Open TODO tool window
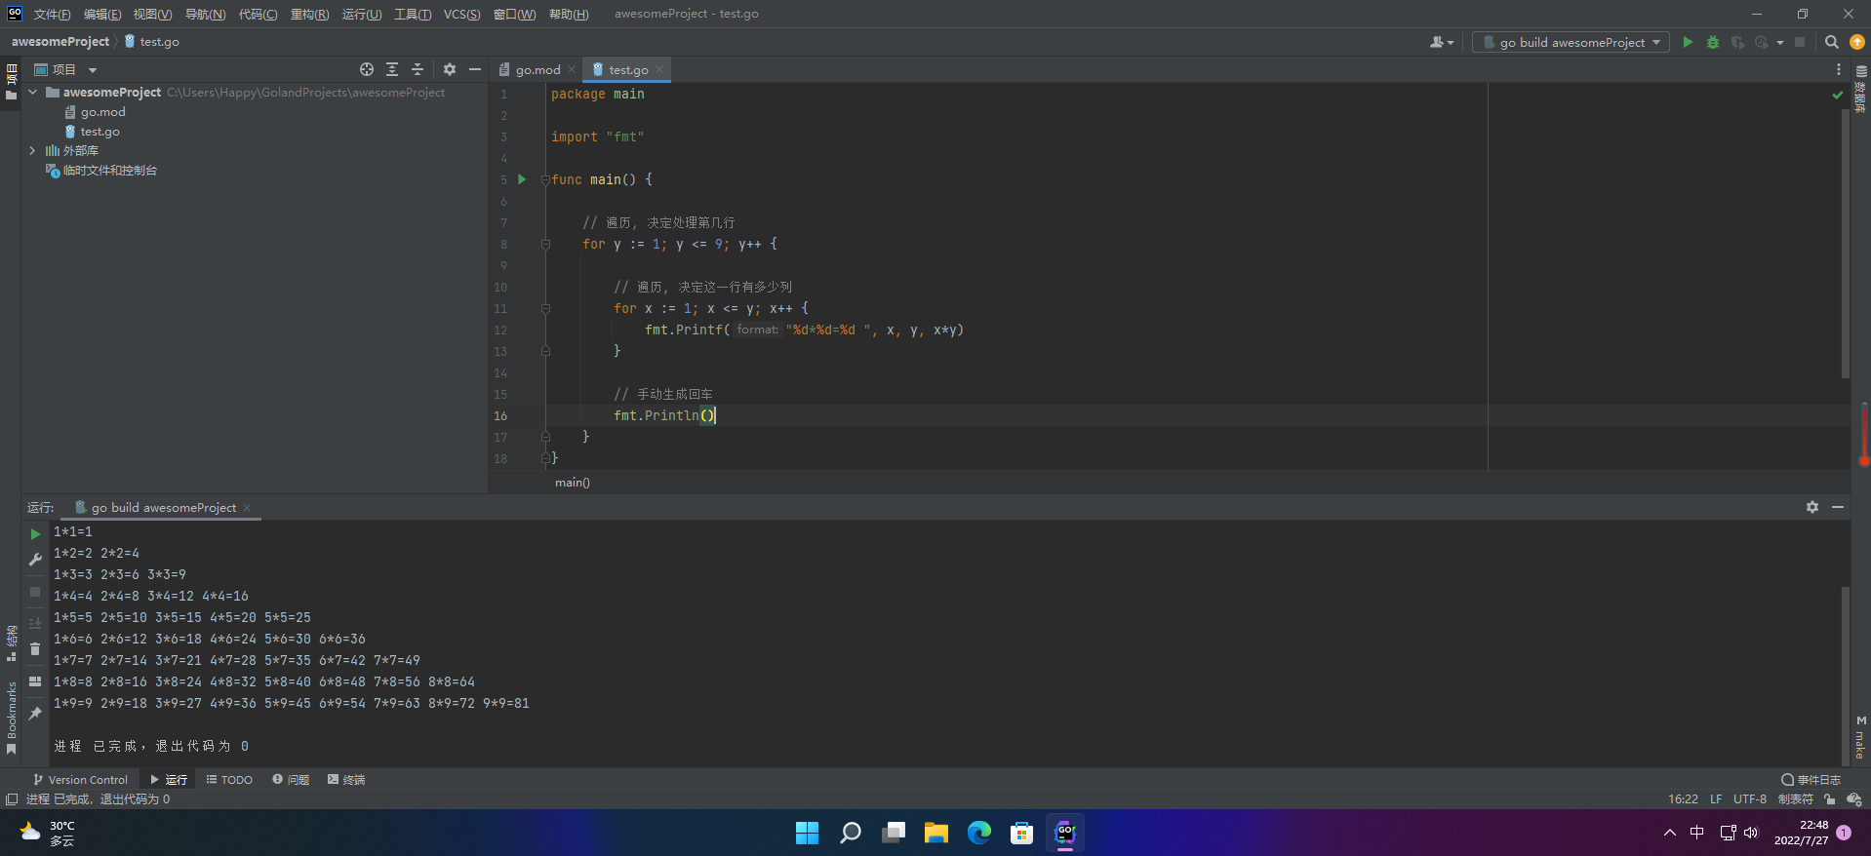1871x856 pixels. click(x=229, y=780)
